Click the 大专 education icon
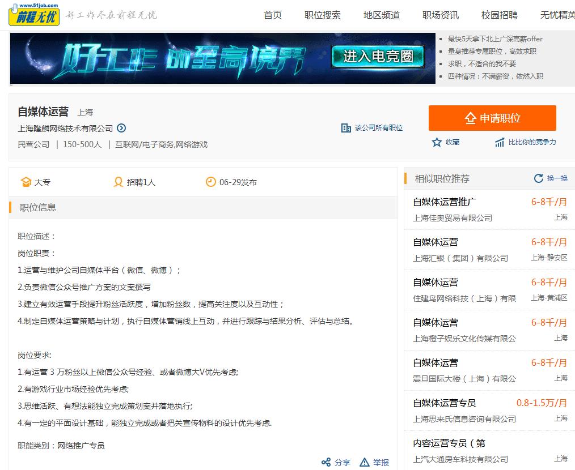The width and height of the screenshot is (575, 470). [26, 182]
